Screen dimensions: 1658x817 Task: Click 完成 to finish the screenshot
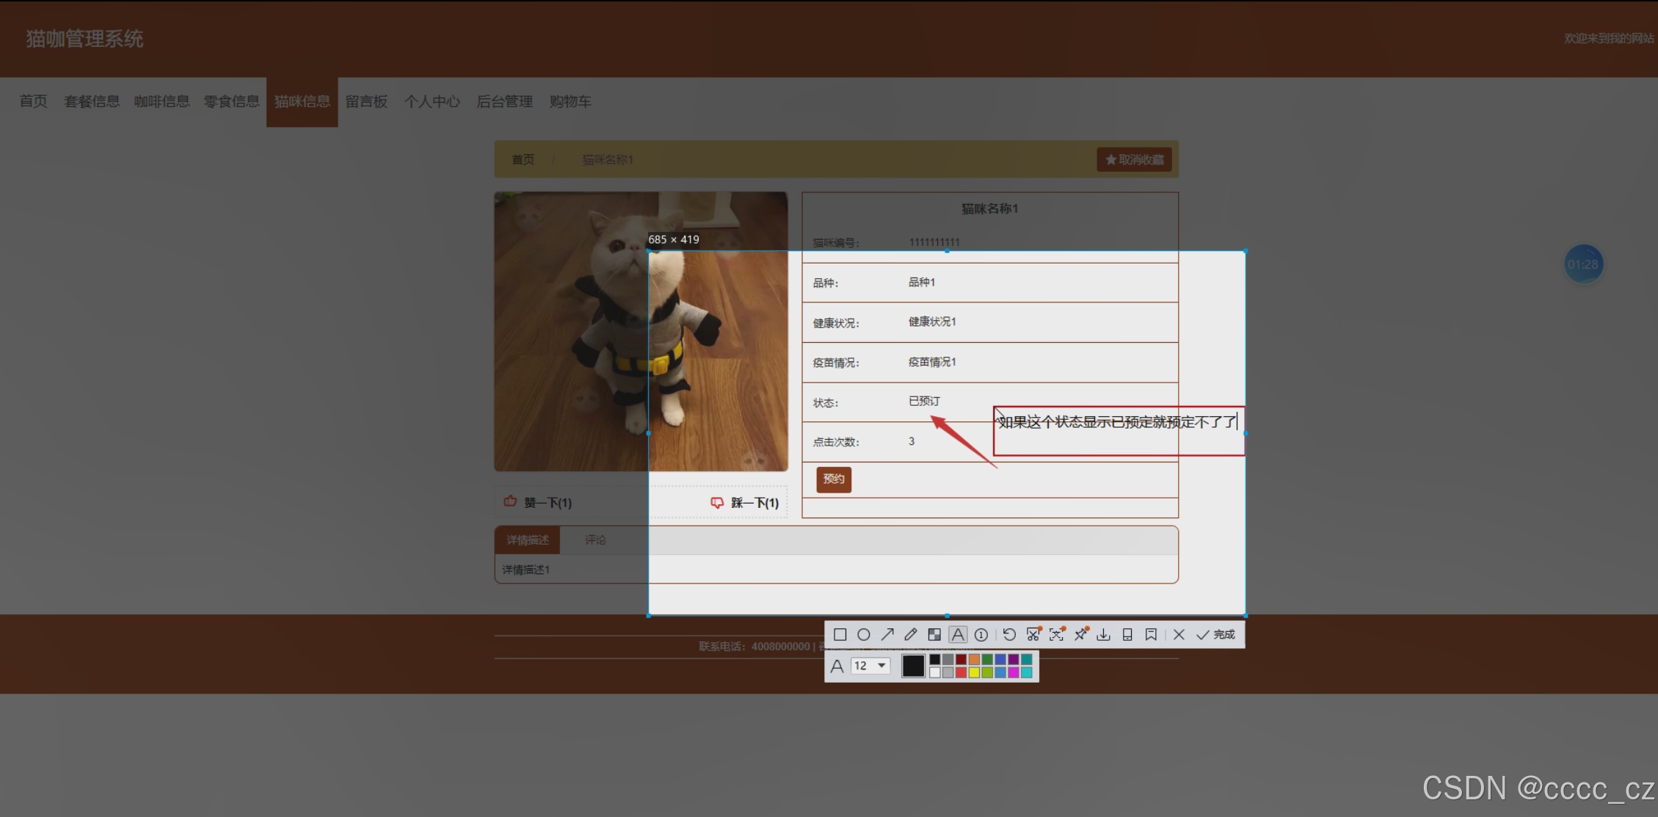[1216, 635]
